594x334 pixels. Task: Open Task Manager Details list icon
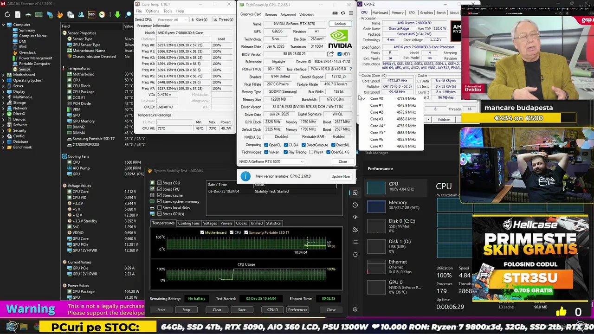coord(355,242)
